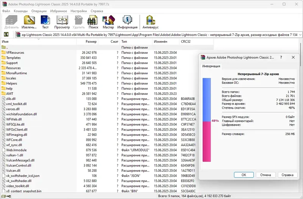Click the VFResources folder icon

(x=3, y=53)
